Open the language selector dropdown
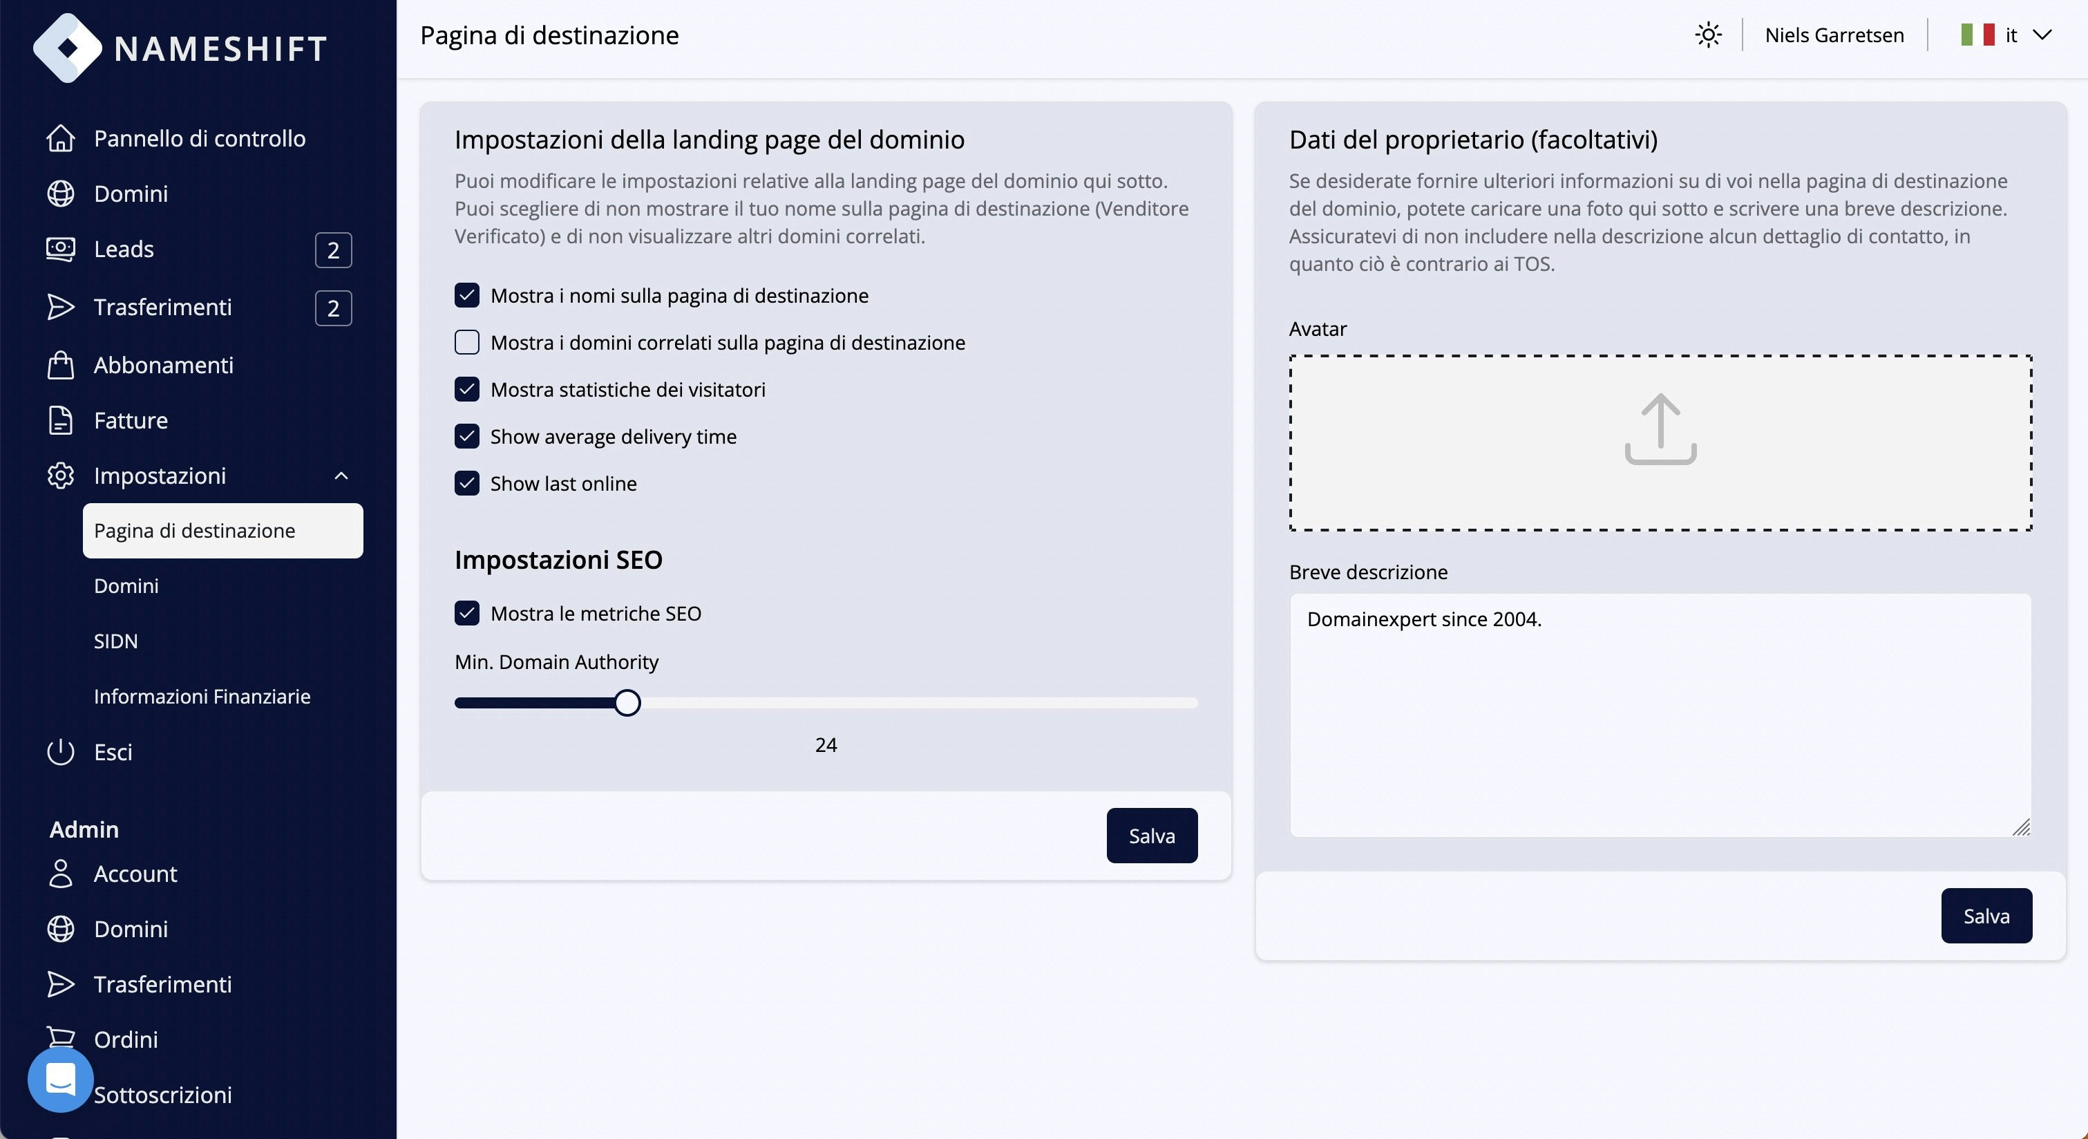Viewport: 2088px width, 1139px height. pyautogui.click(x=2006, y=36)
